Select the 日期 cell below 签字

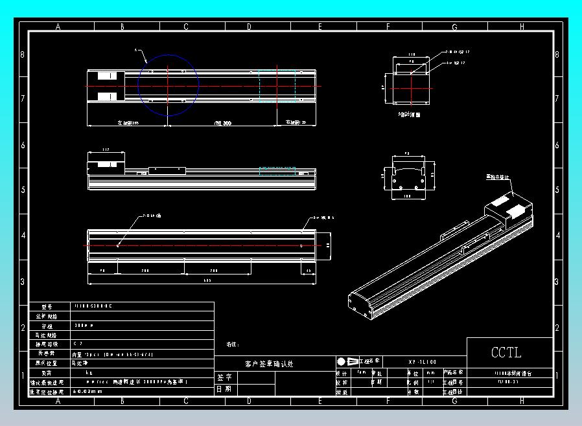(224, 389)
